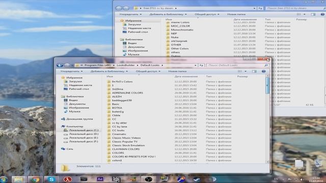
Task: Click Новая папка in Default Looks window
Action: 177,71
